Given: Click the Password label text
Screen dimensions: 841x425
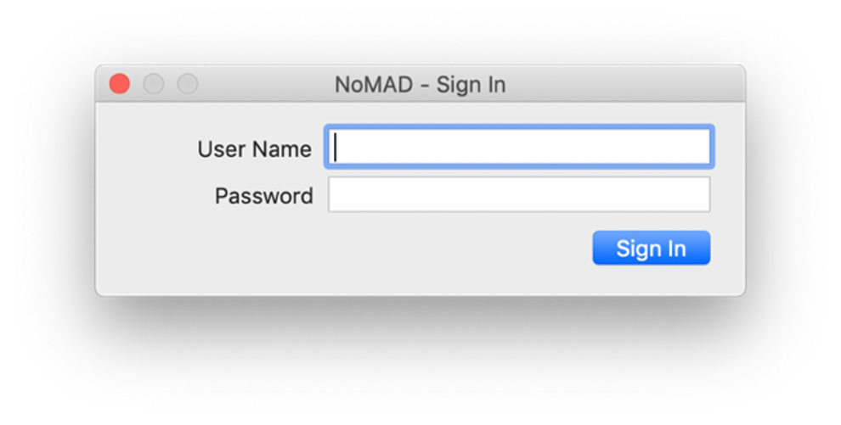Looking at the screenshot, I should (x=263, y=196).
